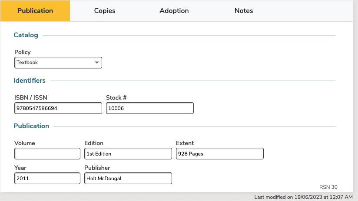Click the Policy field label

point(23,52)
